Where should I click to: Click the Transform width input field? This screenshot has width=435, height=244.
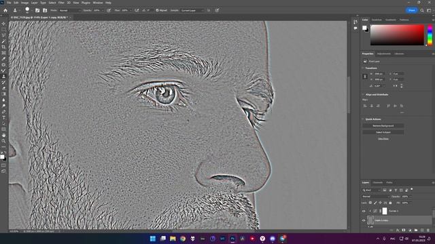pyautogui.click(x=379, y=74)
